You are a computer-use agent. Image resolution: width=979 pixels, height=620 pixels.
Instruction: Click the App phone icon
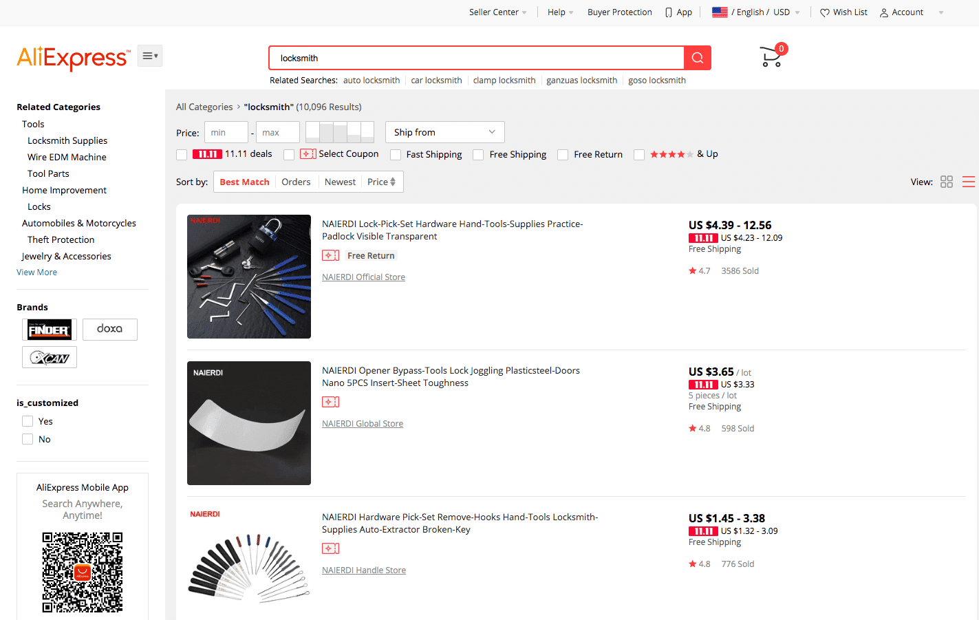point(669,12)
